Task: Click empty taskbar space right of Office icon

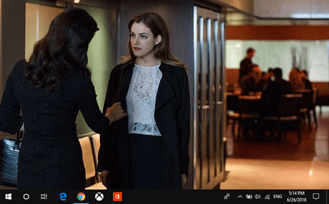Action: [172, 197]
